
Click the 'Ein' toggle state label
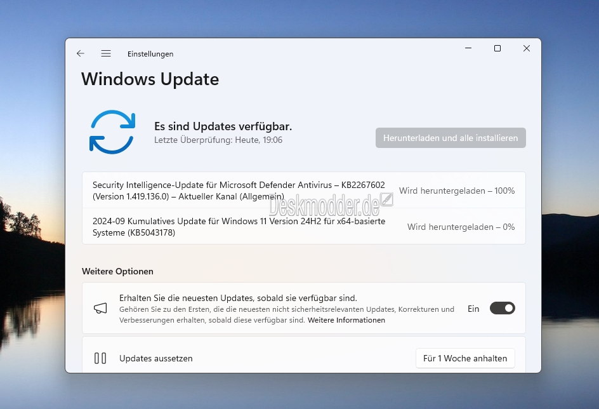[x=473, y=309]
